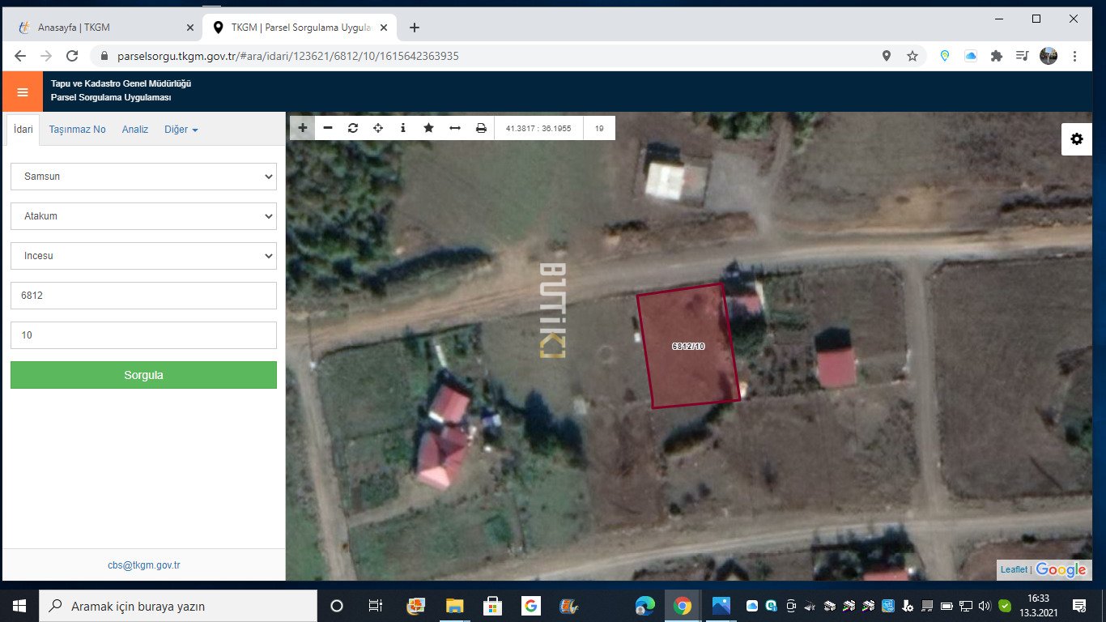Open the location permission icon in address bar

[x=887, y=56]
